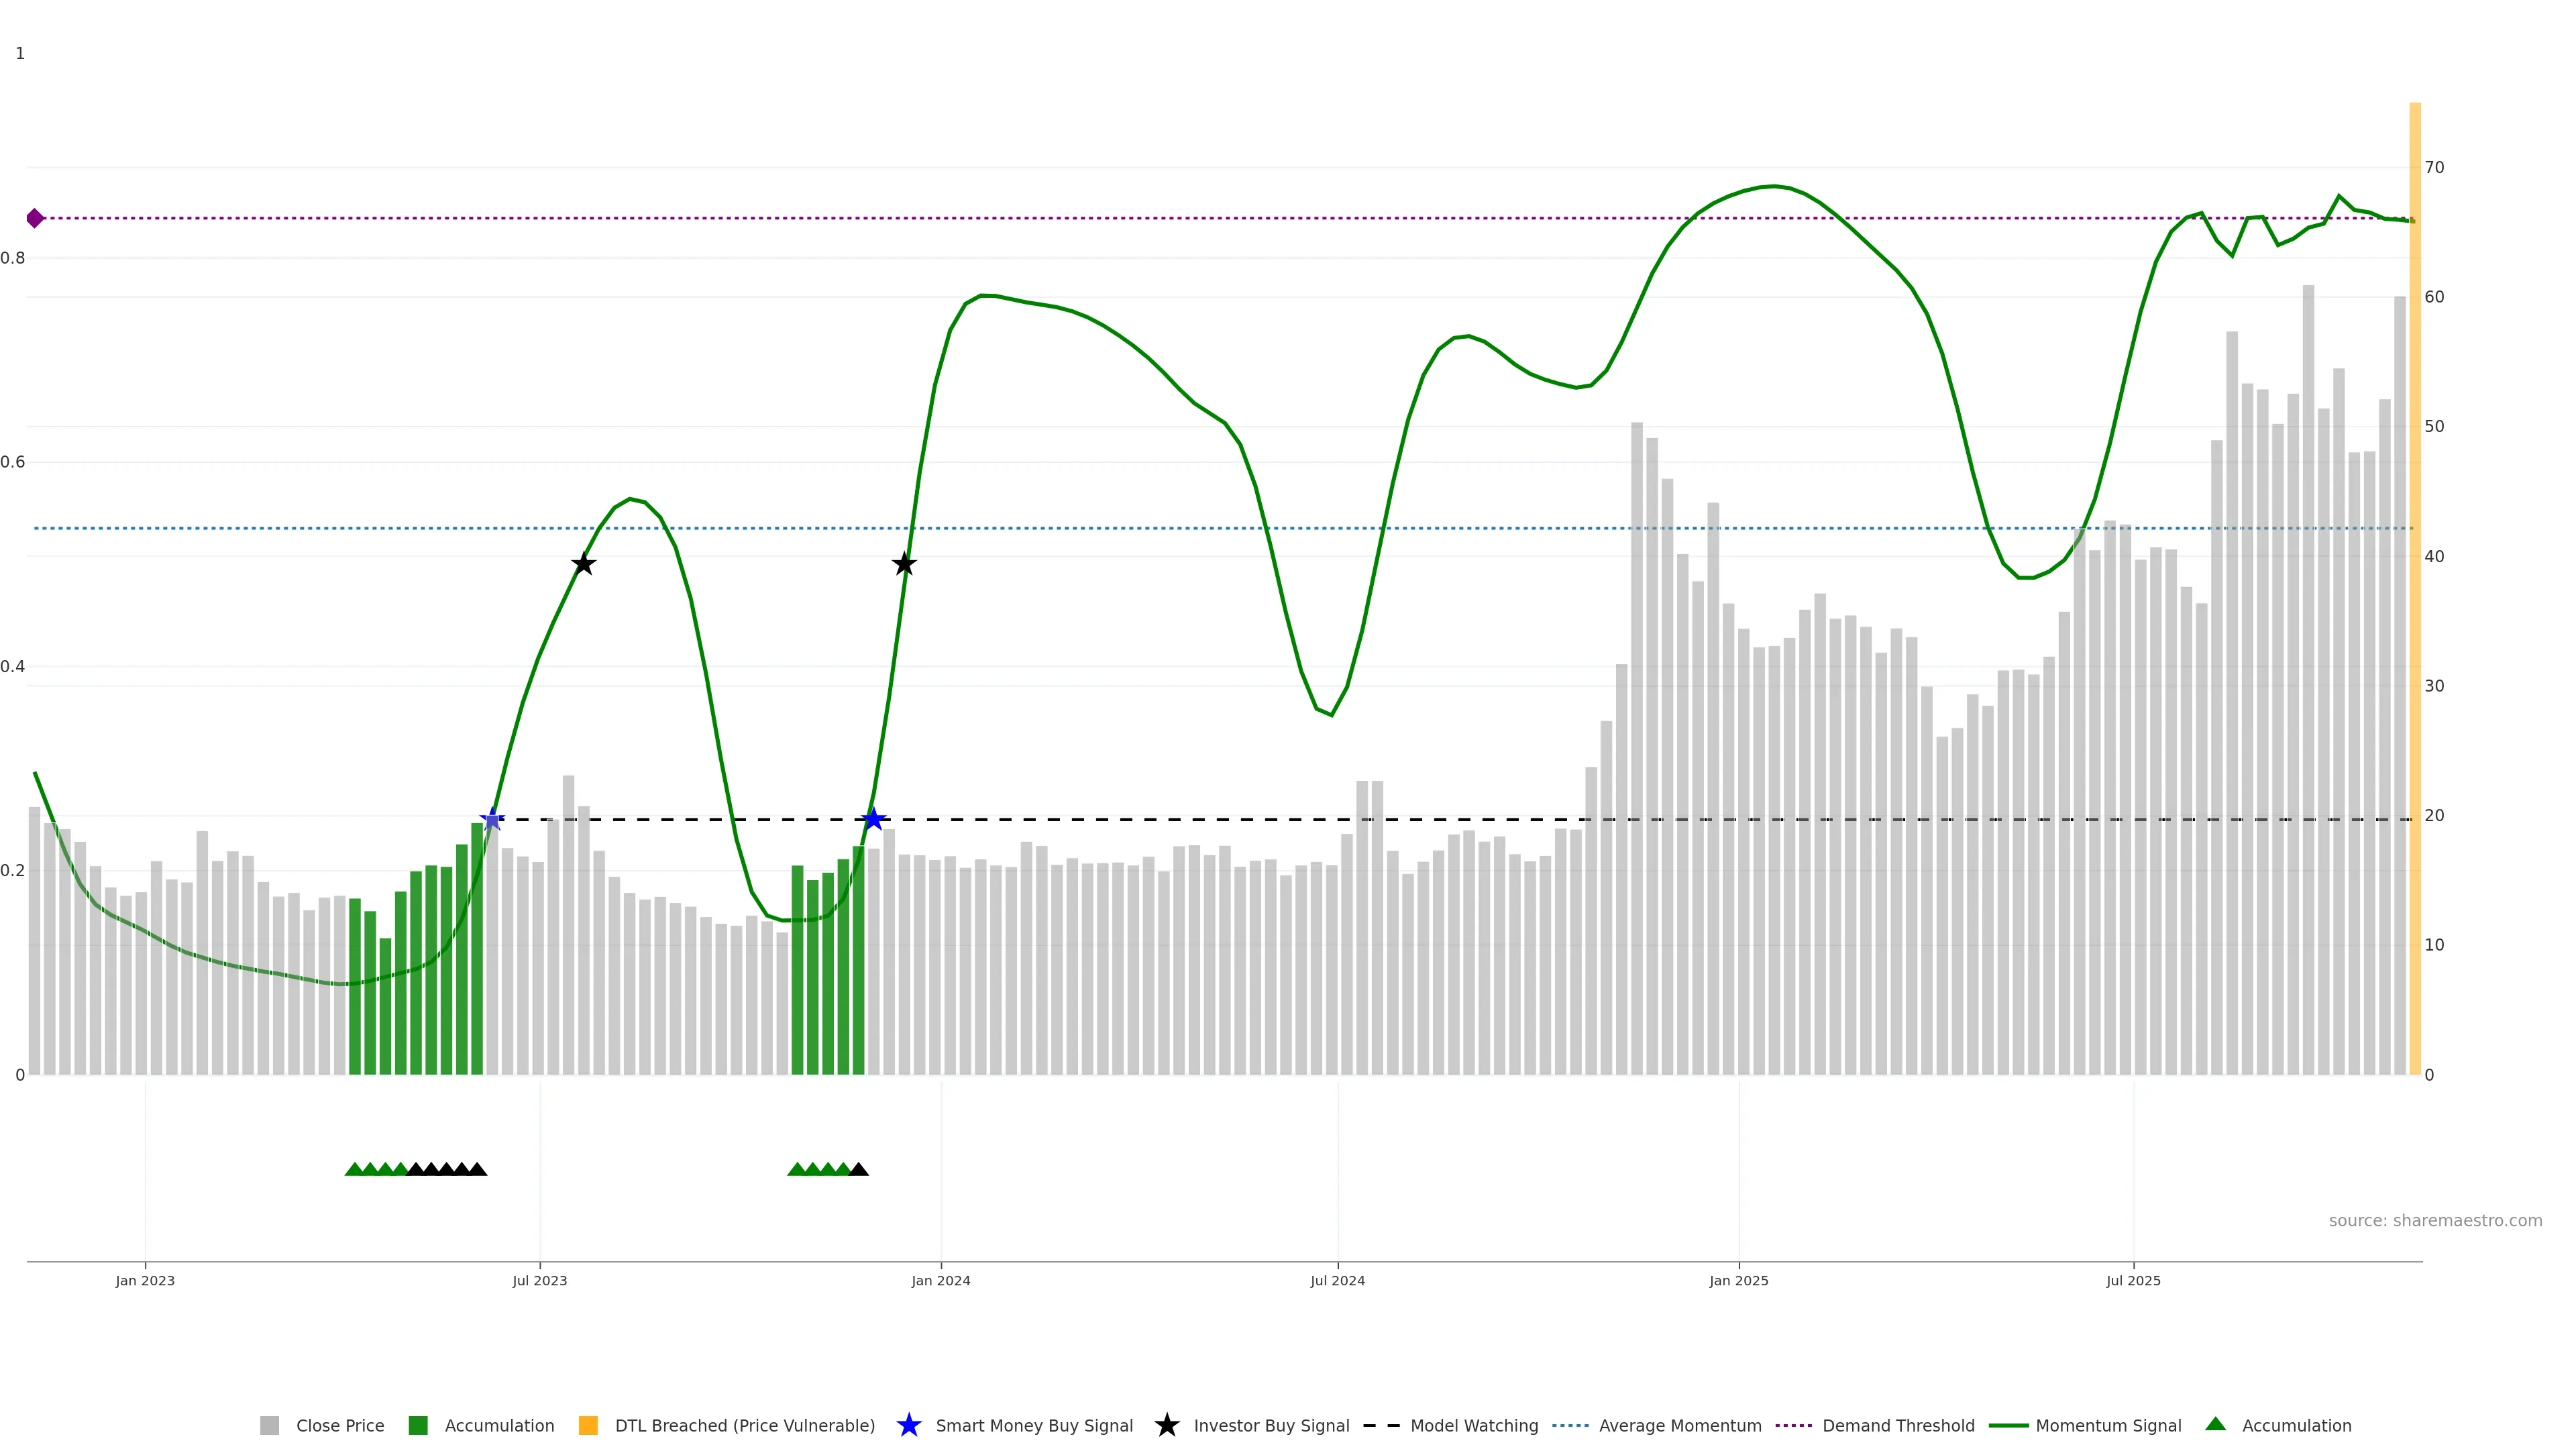Click the purple diamond Demand Threshold marker
This screenshot has width=2576, height=1449.
35,218
